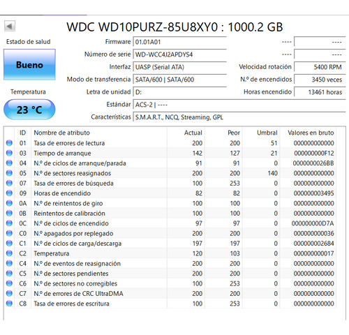Image resolution: width=349 pixels, height=335 pixels.
Task: Select the Firmware field 01.01A01
Action: [179, 42]
